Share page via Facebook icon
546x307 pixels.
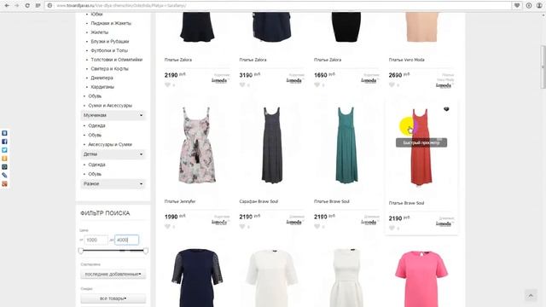tap(4, 142)
